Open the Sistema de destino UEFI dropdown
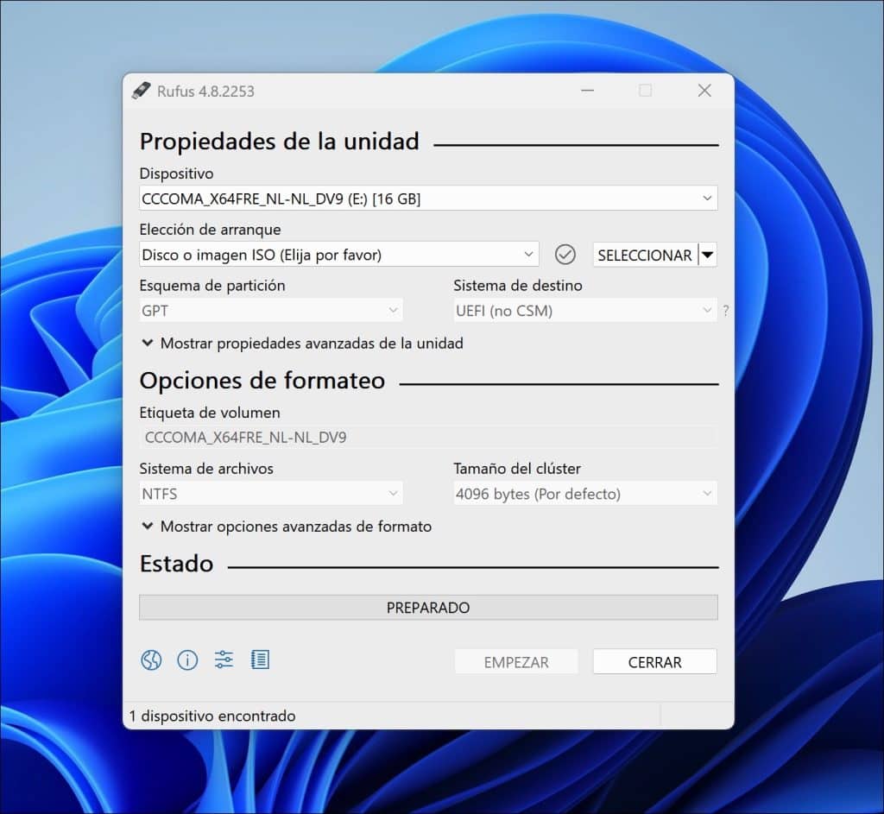 tap(585, 311)
